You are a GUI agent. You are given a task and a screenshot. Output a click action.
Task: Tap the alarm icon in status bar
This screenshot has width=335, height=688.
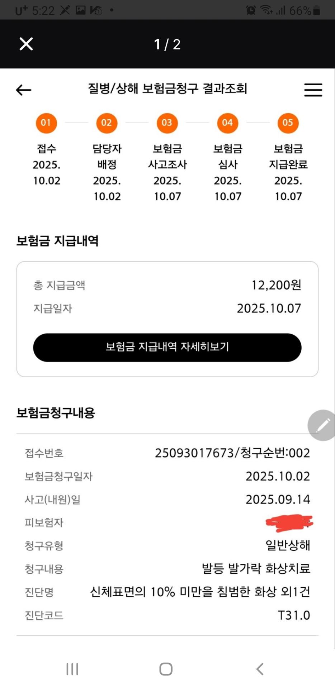251,10
